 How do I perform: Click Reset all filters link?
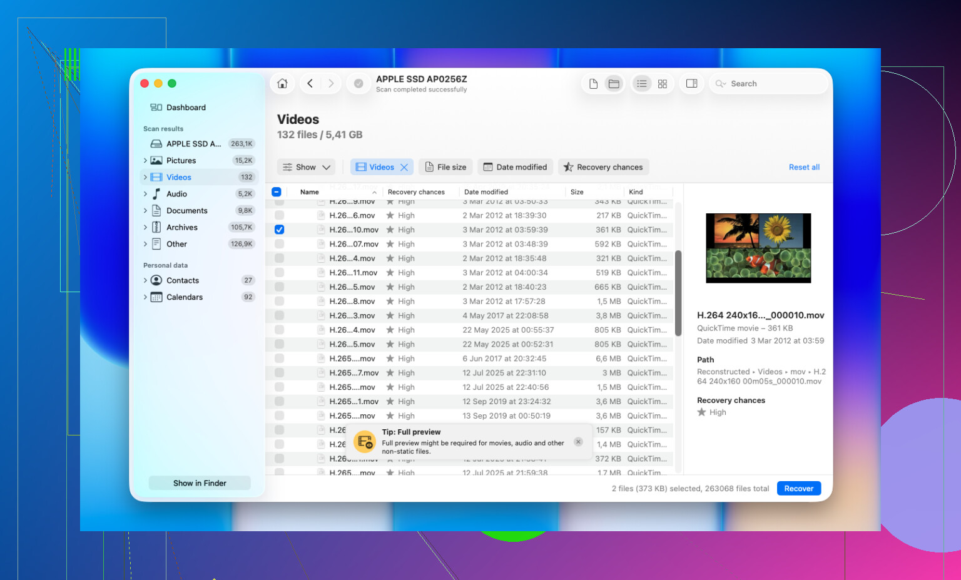tap(804, 167)
